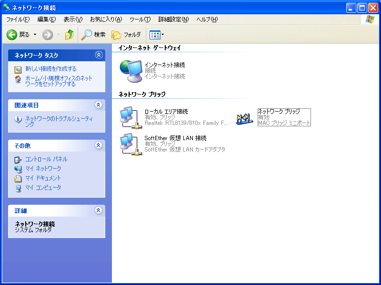381x285 pixels.
Task: Click the My Network icon in sidebar
Action: 18,169
